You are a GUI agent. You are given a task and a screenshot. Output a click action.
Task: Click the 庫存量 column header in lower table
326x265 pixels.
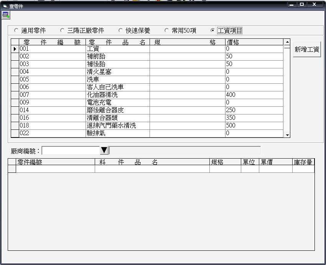[303, 162]
